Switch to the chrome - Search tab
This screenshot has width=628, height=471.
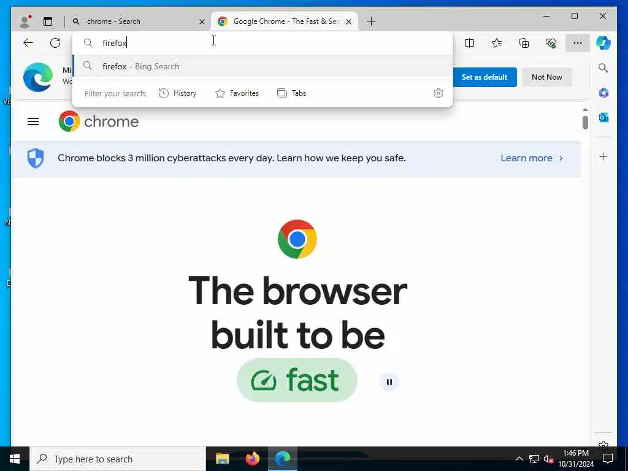[x=137, y=21]
